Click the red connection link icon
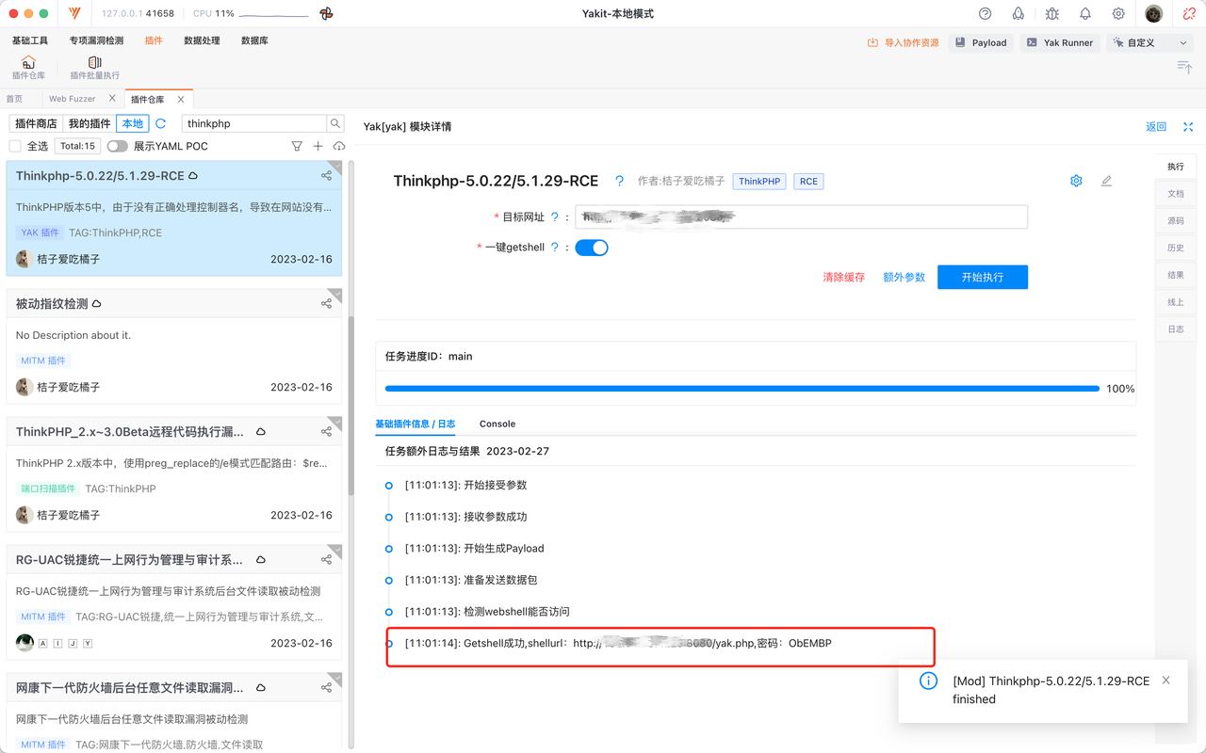 [1189, 14]
